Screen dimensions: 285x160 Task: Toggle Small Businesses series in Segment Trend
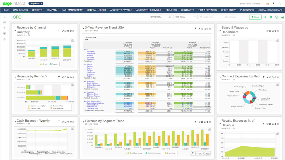click(x=135, y=153)
